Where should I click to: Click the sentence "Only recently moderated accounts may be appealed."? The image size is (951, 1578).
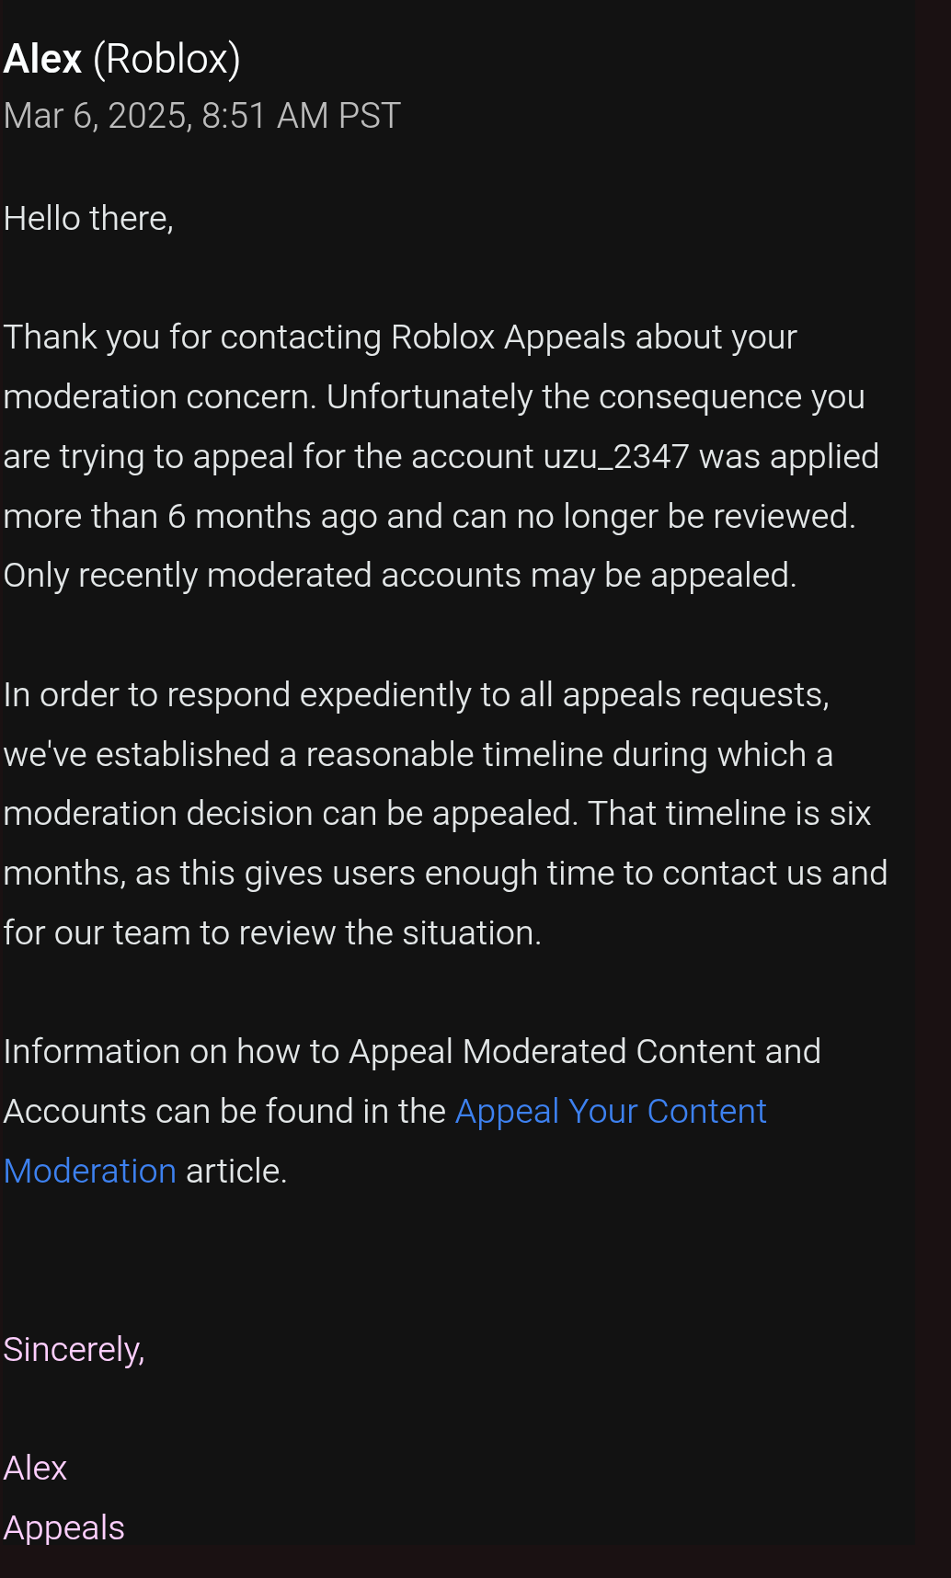click(400, 576)
